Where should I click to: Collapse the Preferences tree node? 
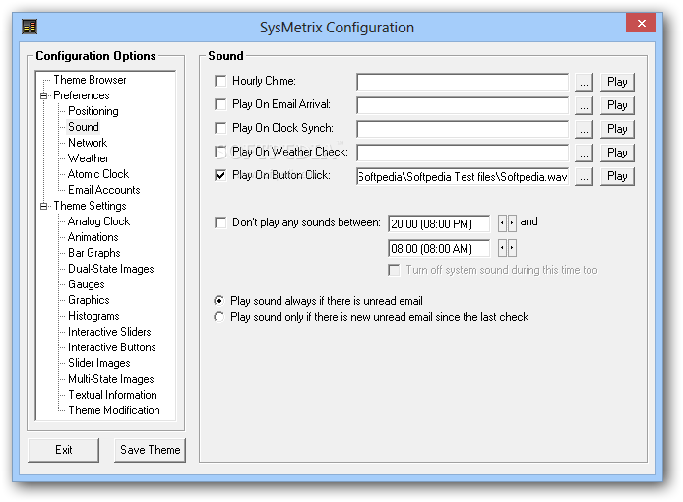43,95
